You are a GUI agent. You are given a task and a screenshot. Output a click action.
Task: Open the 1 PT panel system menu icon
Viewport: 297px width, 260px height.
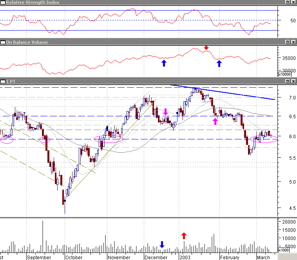tap(3, 81)
